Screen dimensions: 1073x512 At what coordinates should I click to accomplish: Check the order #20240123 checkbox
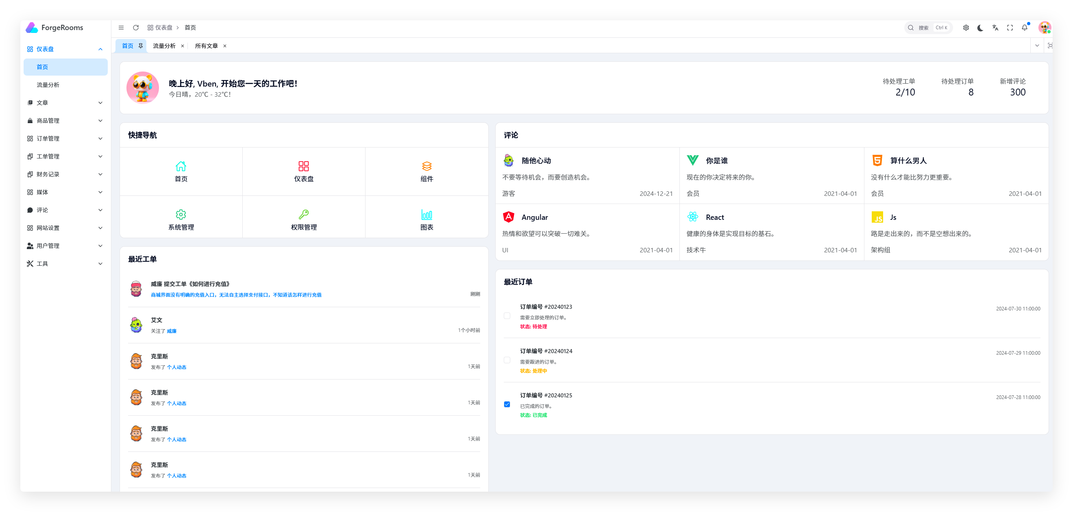[507, 316]
